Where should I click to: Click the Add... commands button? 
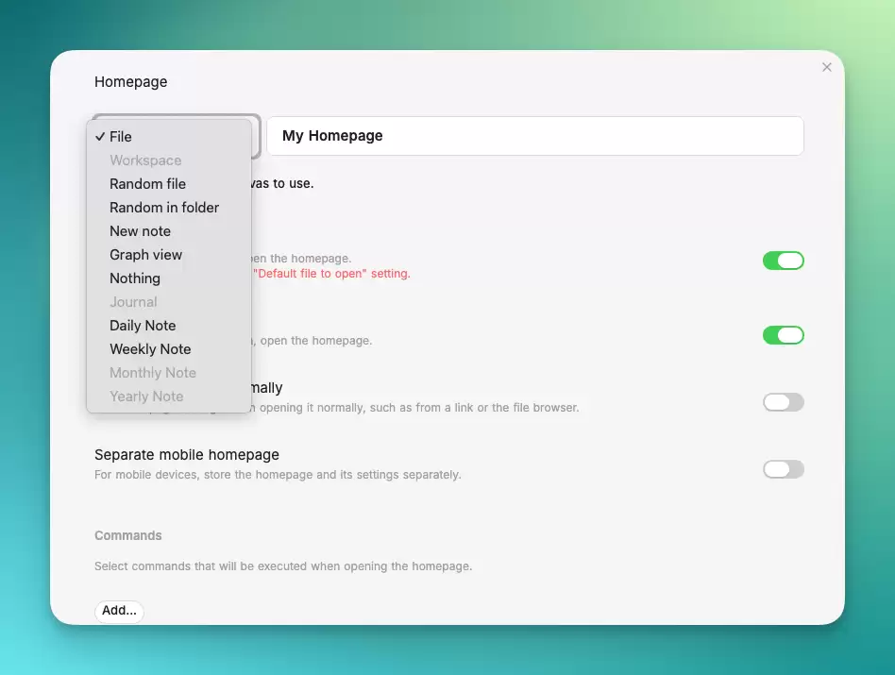119,611
